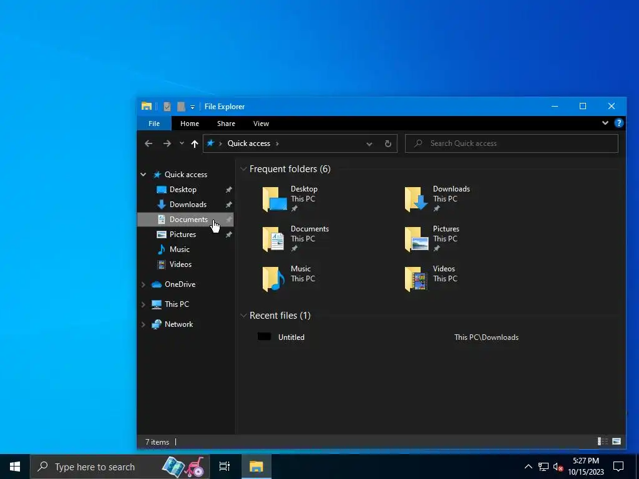This screenshot has height=479, width=639.
Task: Click Quick access in the address bar breadcrumb
Action: [x=248, y=143]
